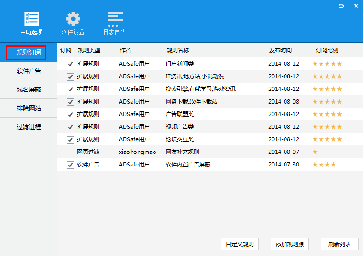Click the 订阅 column header

(x=66, y=50)
